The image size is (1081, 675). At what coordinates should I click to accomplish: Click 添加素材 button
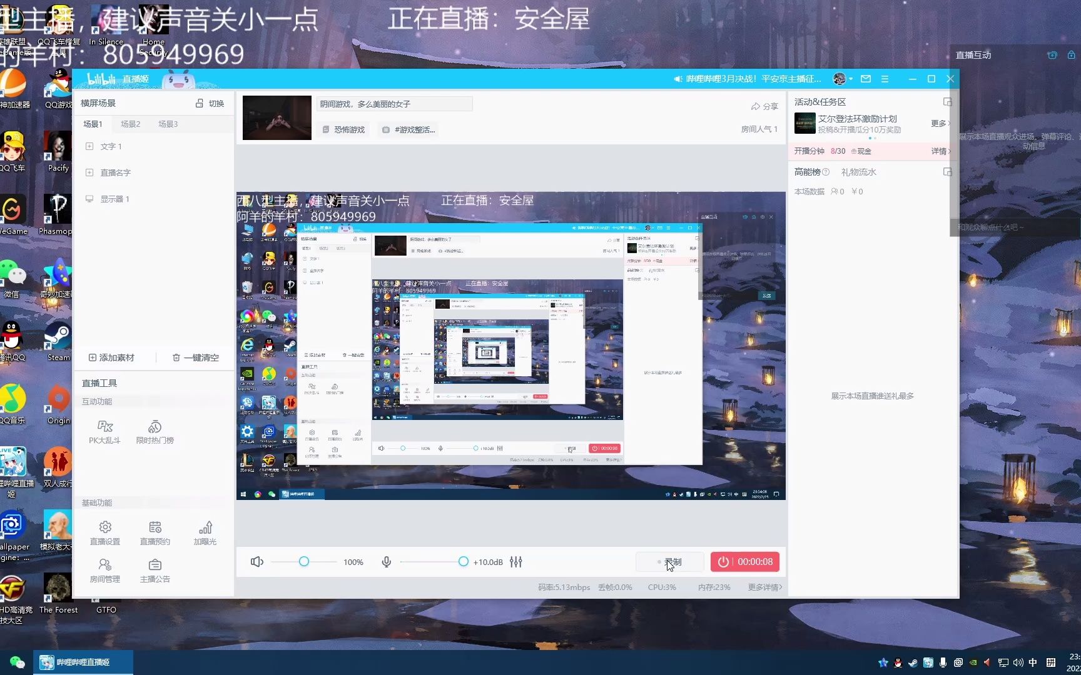tap(111, 357)
